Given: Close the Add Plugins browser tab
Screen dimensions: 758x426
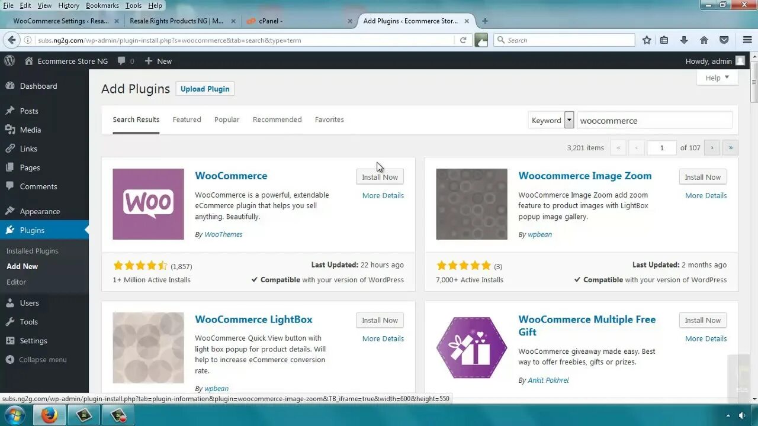Looking at the screenshot, I should point(467,21).
